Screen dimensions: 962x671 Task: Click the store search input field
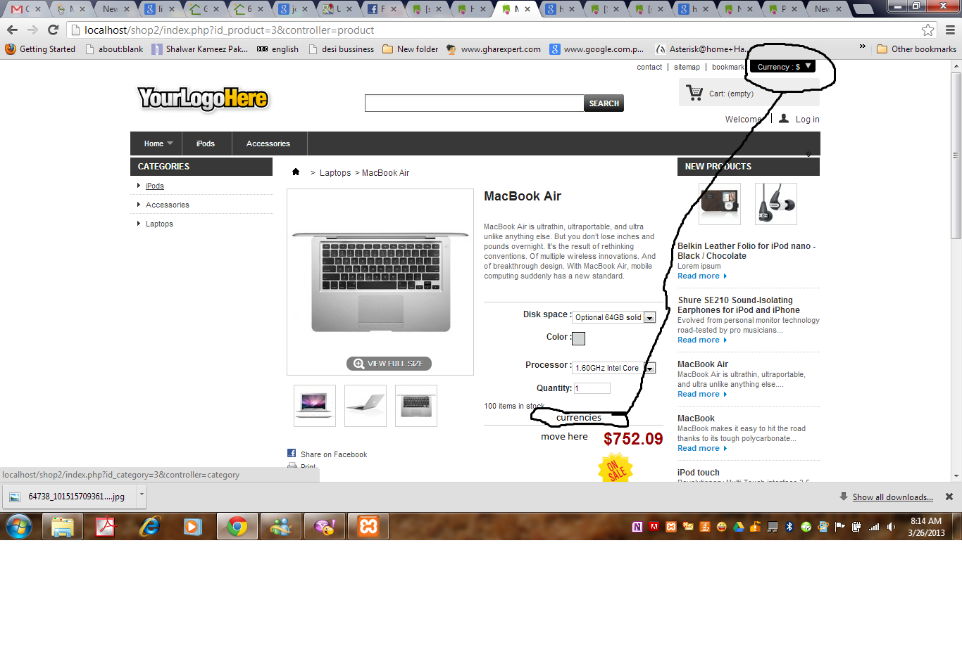click(x=475, y=103)
